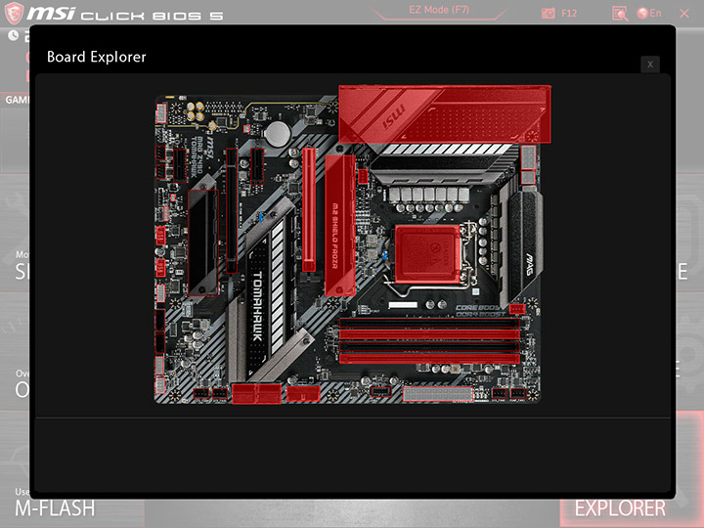
Task: Click the MSI dragon shield logo
Action: (x=13, y=13)
